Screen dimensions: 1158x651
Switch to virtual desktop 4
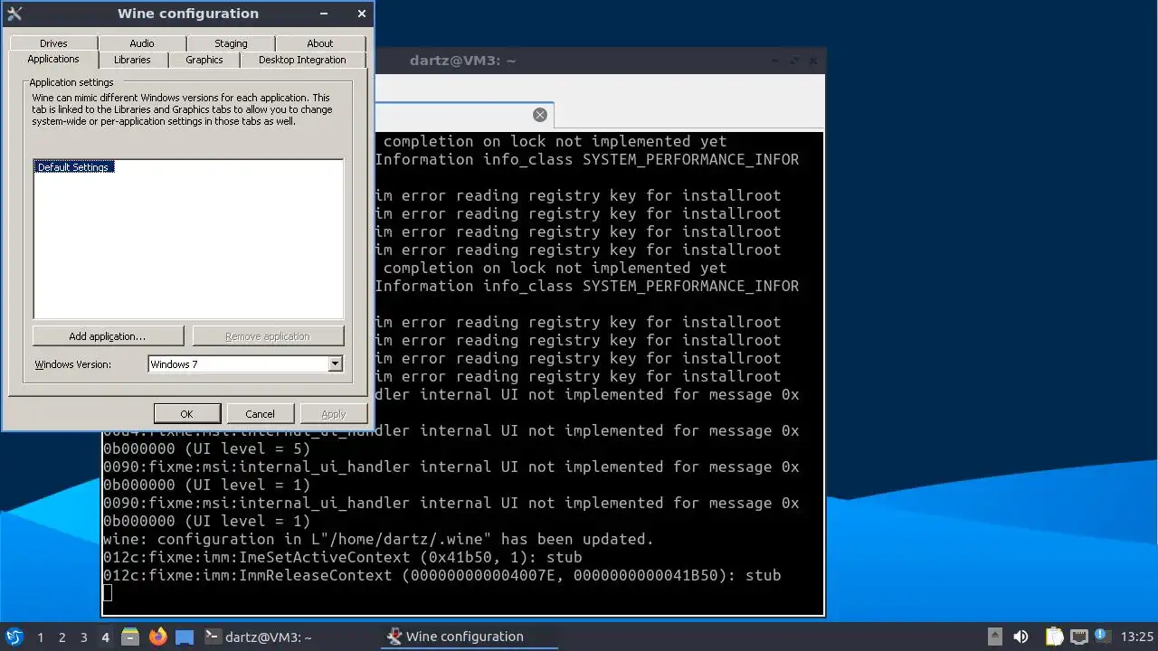point(106,637)
